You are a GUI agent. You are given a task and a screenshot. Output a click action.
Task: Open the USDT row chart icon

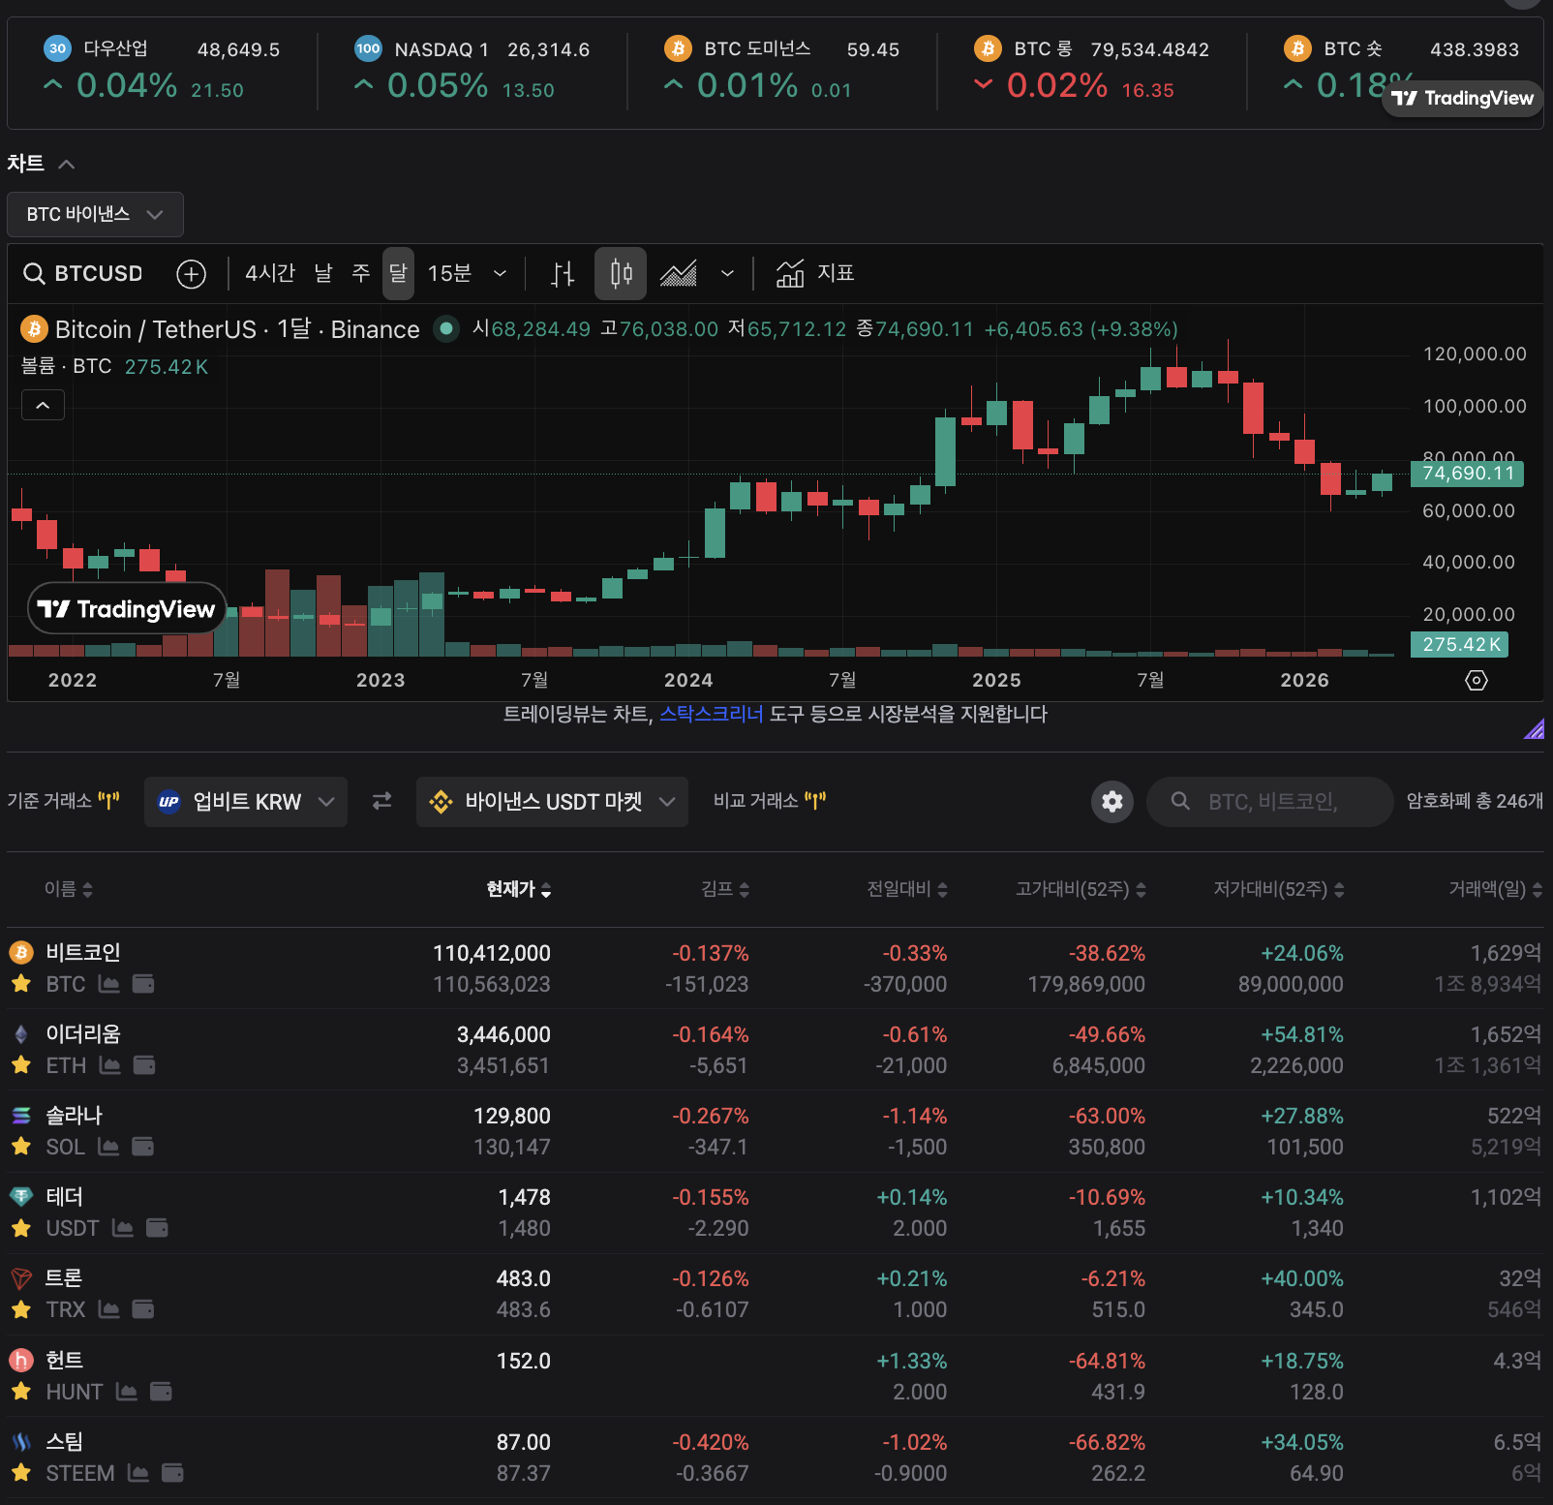(123, 1228)
